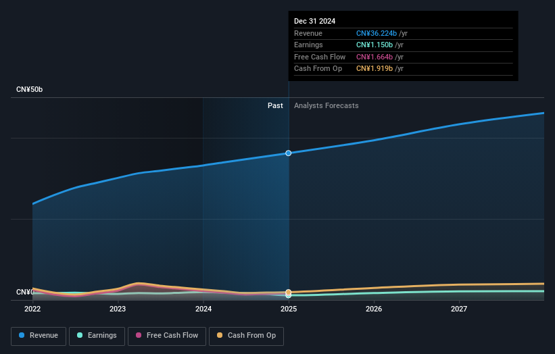Click the CN¥50b y-axis label

[x=29, y=89]
